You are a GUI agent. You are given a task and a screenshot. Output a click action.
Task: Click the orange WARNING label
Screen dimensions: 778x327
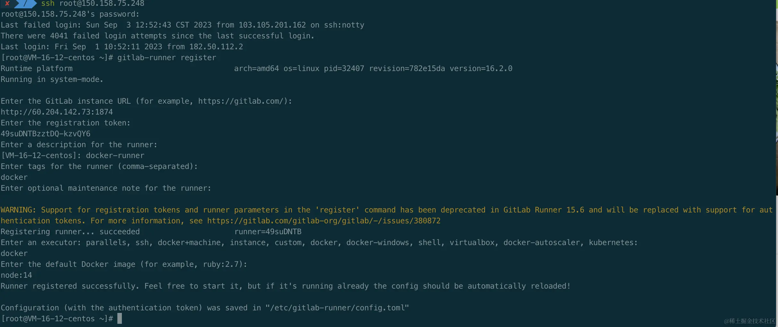coord(18,210)
